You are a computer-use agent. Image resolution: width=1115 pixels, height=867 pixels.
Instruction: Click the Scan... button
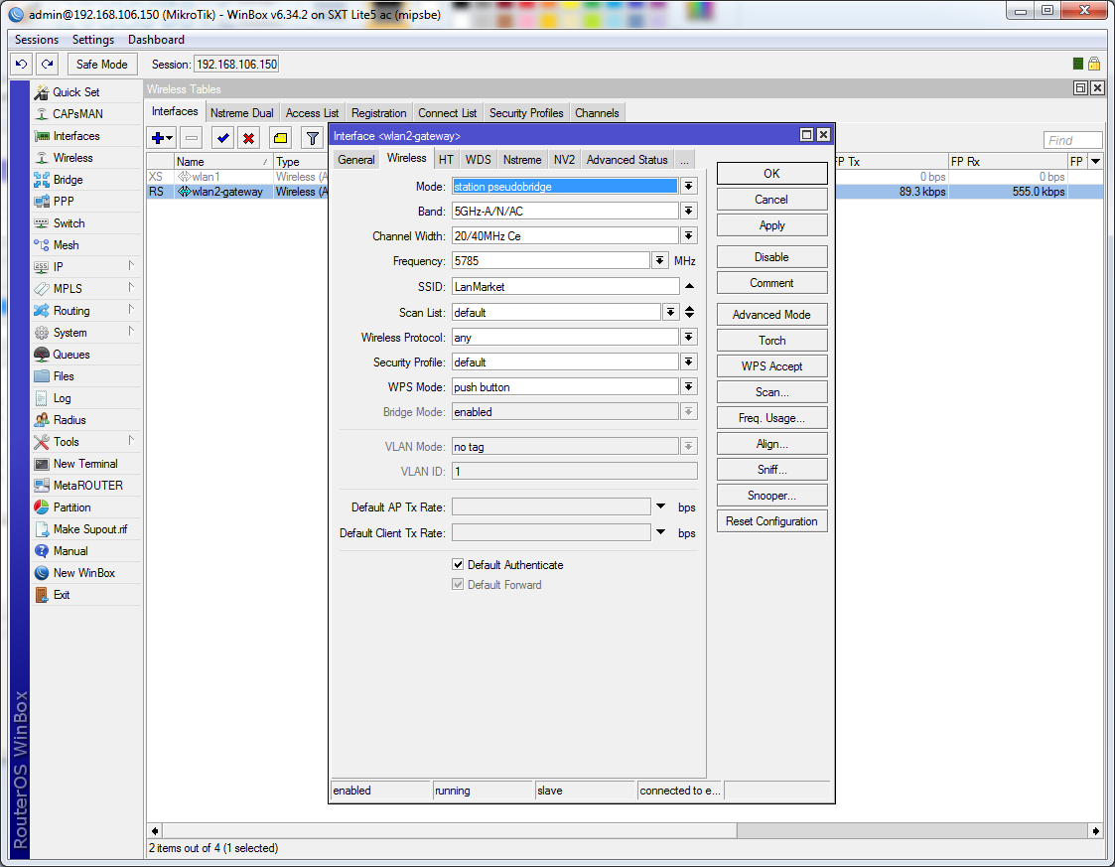pyautogui.click(x=771, y=392)
